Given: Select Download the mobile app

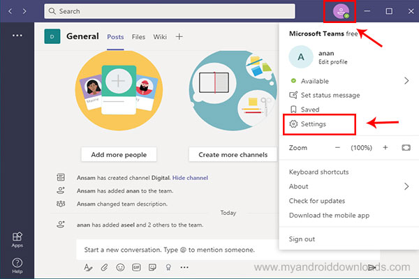Looking at the screenshot, I should (x=329, y=216).
